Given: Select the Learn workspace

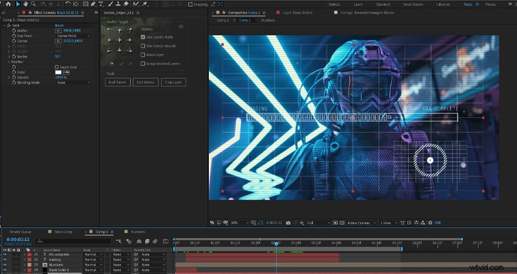Looking at the screenshot, I should pos(358,5).
